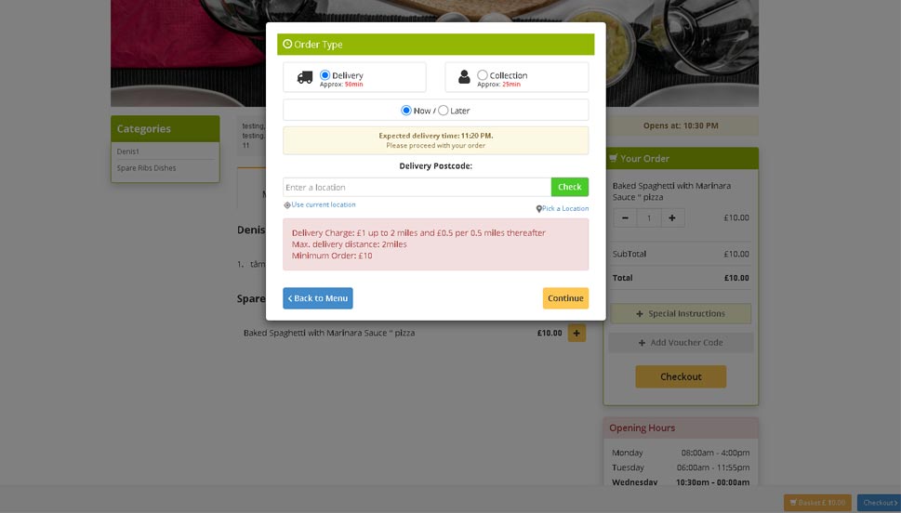
Task: Click the delivery truck icon
Action: coord(305,77)
